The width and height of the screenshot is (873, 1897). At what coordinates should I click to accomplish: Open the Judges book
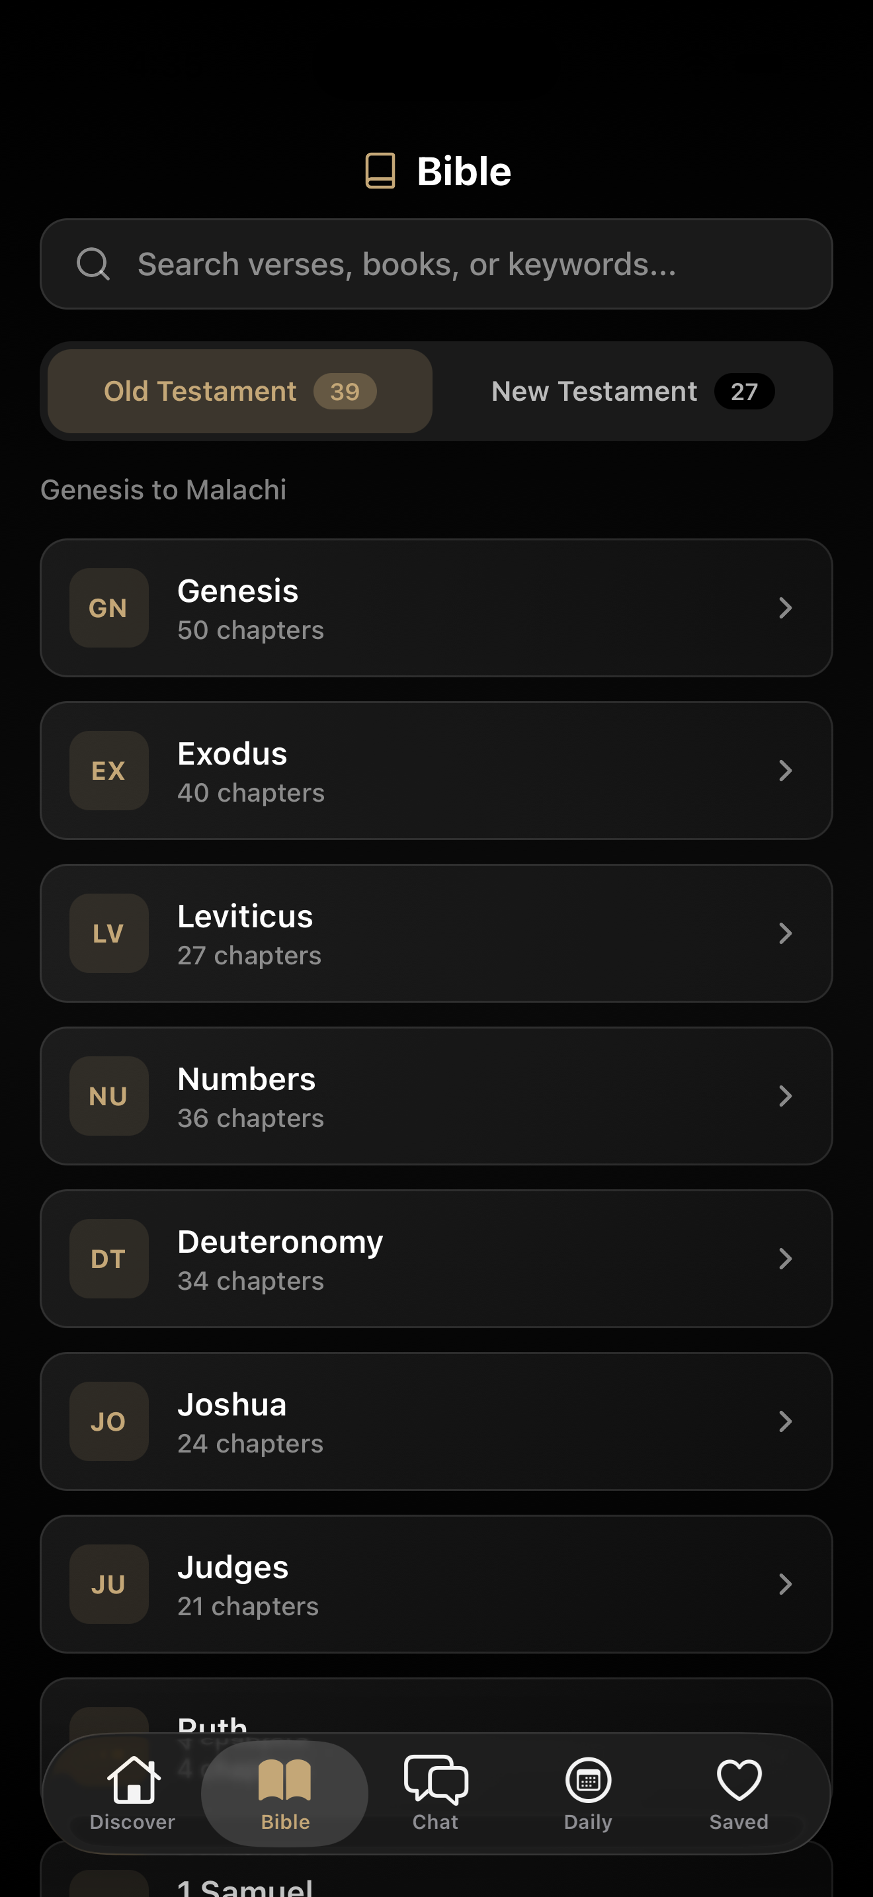(436, 1585)
